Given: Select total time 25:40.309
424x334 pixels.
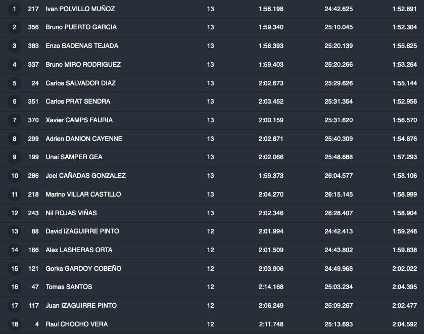Looking at the screenshot, I should point(339,138).
